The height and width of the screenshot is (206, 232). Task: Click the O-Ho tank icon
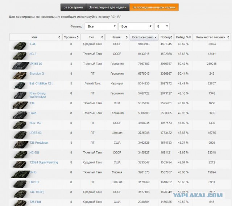pos(20,175)
